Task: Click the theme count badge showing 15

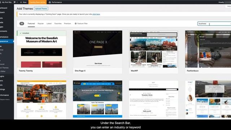Action: click(x=22, y=23)
